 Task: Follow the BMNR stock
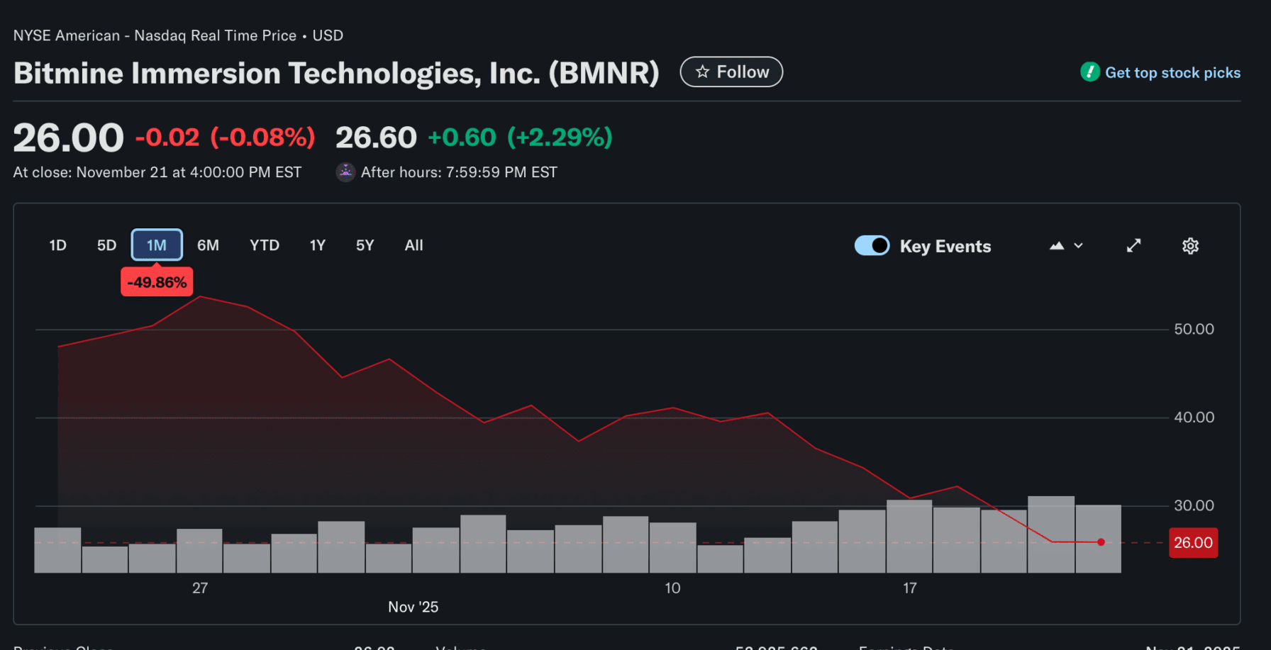coord(731,72)
